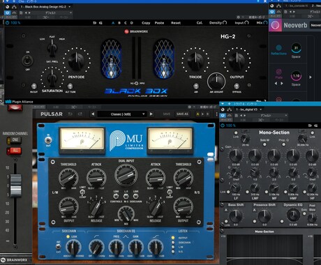Image resolution: width=321 pixels, height=265 pixels.
Task: Toggle AIR switch on HG-2
Action: [196, 86]
